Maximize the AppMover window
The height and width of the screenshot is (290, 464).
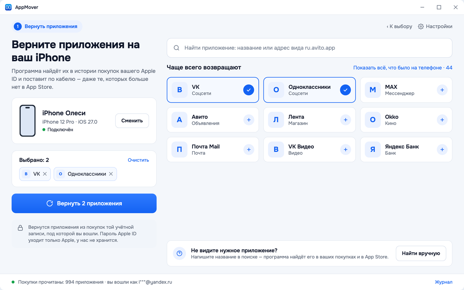point(439,7)
